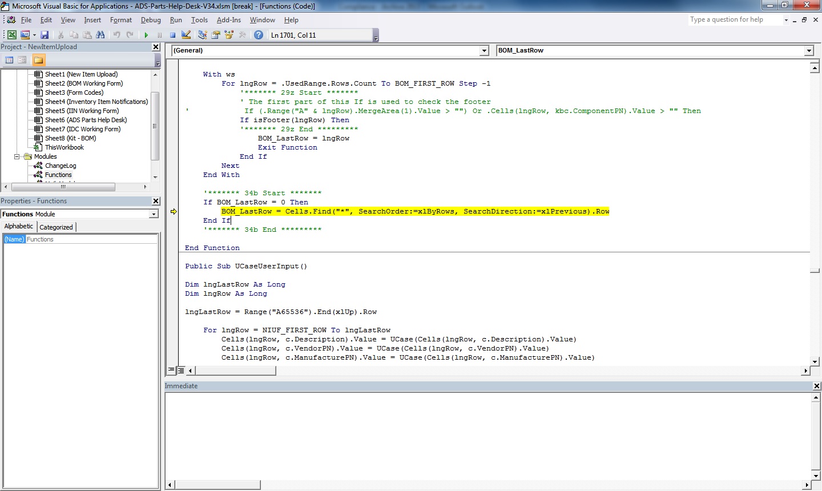Viewport: 822px width, 491px height.
Task: Click the code window vertical scrollbar thumb
Action: (815, 271)
